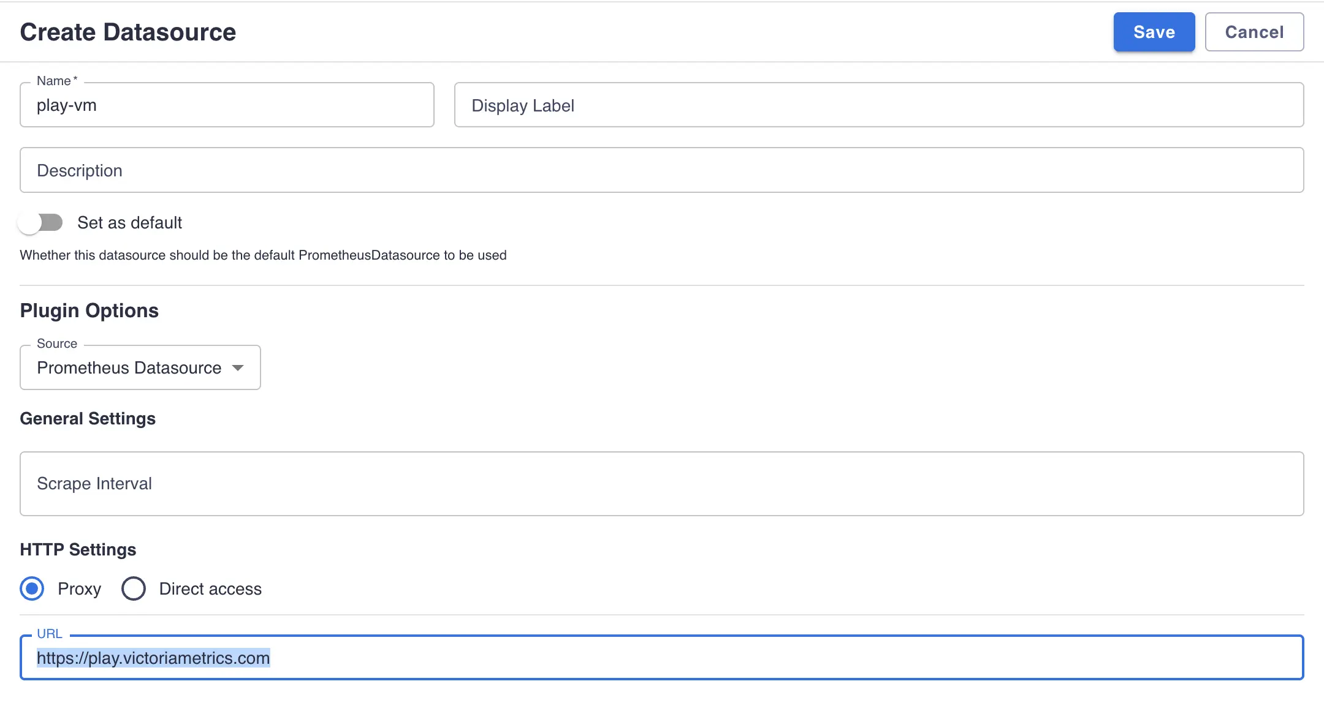Click the Create Datasource page title
Image resolution: width=1324 pixels, height=703 pixels.
click(127, 32)
